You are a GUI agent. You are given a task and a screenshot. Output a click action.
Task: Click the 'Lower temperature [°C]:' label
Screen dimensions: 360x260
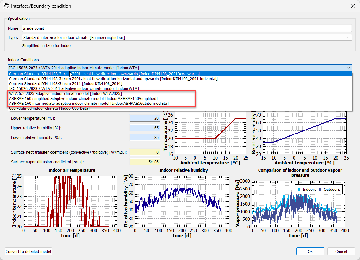tap(33, 118)
